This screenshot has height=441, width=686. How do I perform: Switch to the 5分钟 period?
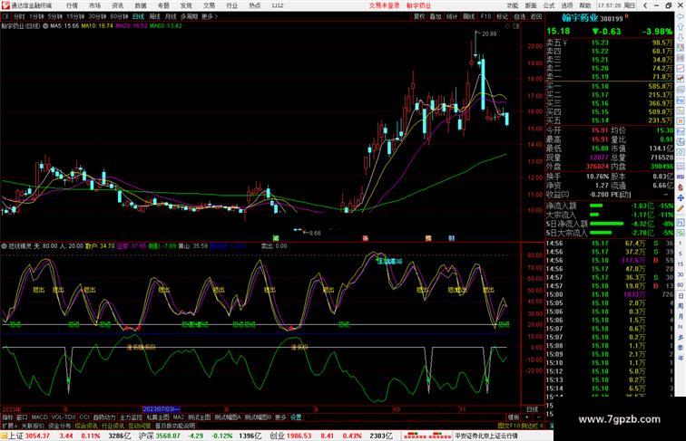point(55,16)
